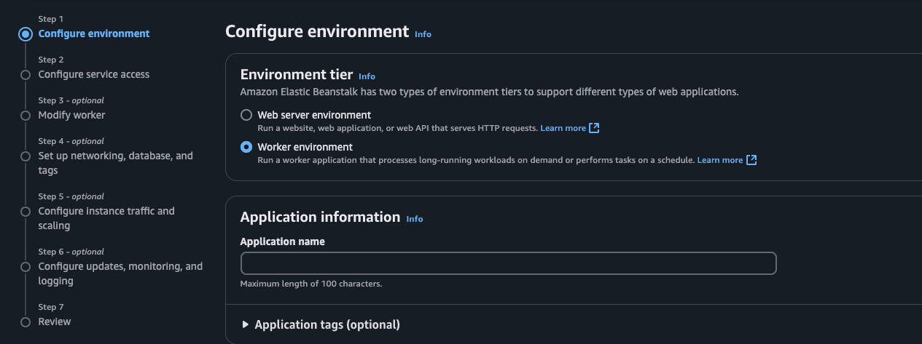Focus the Application name text field
This screenshot has height=344, width=922.
pyautogui.click(x=508, y=263)
